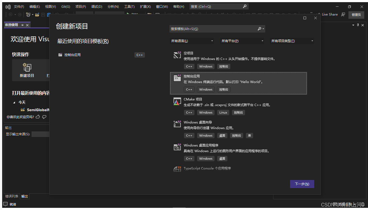Open the 编辑(E) menu
The width and height of the screenshot is (368, 210).
[35, 6]
